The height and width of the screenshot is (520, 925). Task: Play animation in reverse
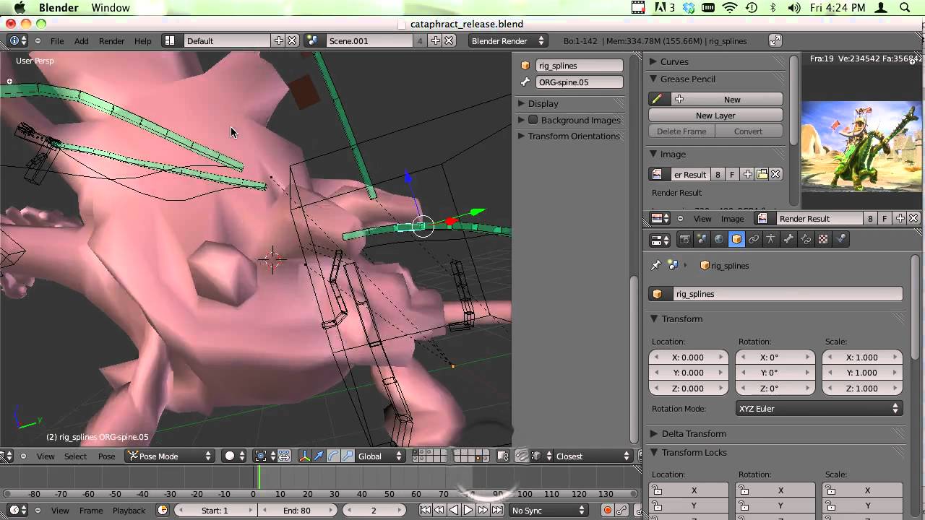click(x=454, y=510)
